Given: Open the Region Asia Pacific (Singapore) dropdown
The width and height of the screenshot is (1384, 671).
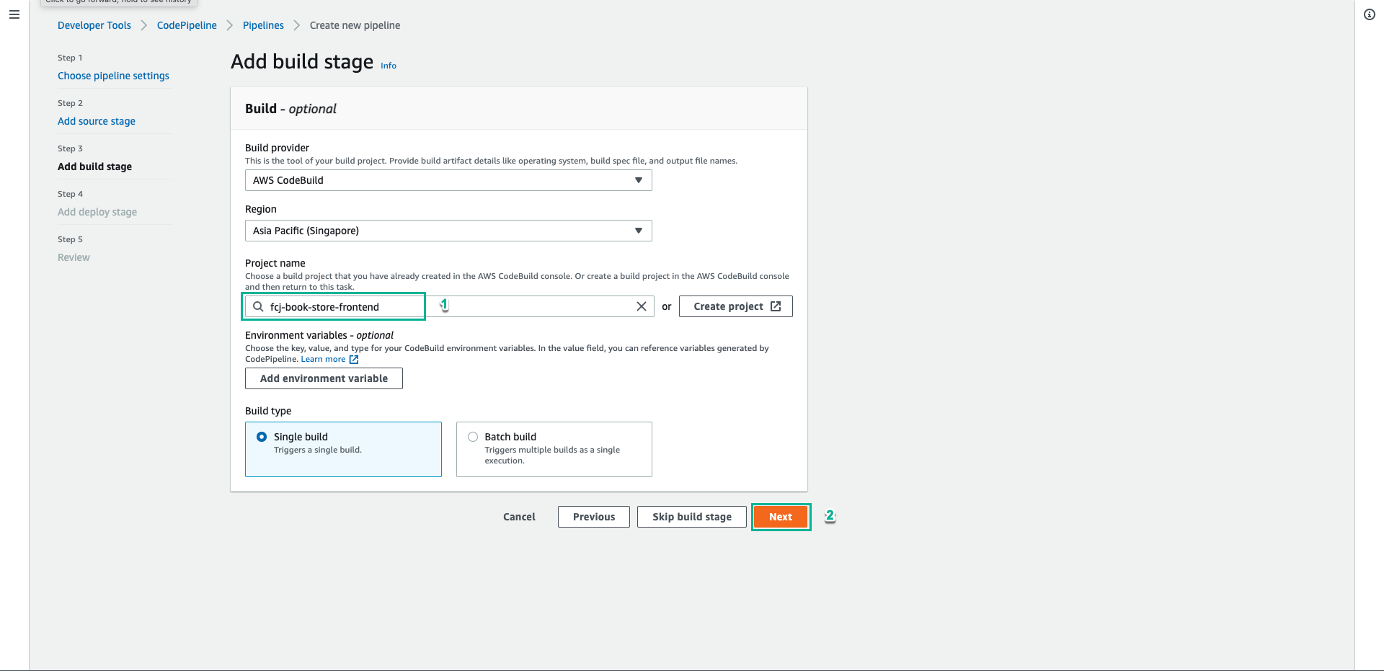Looking at the screenshot, I should tap(448, 231).
